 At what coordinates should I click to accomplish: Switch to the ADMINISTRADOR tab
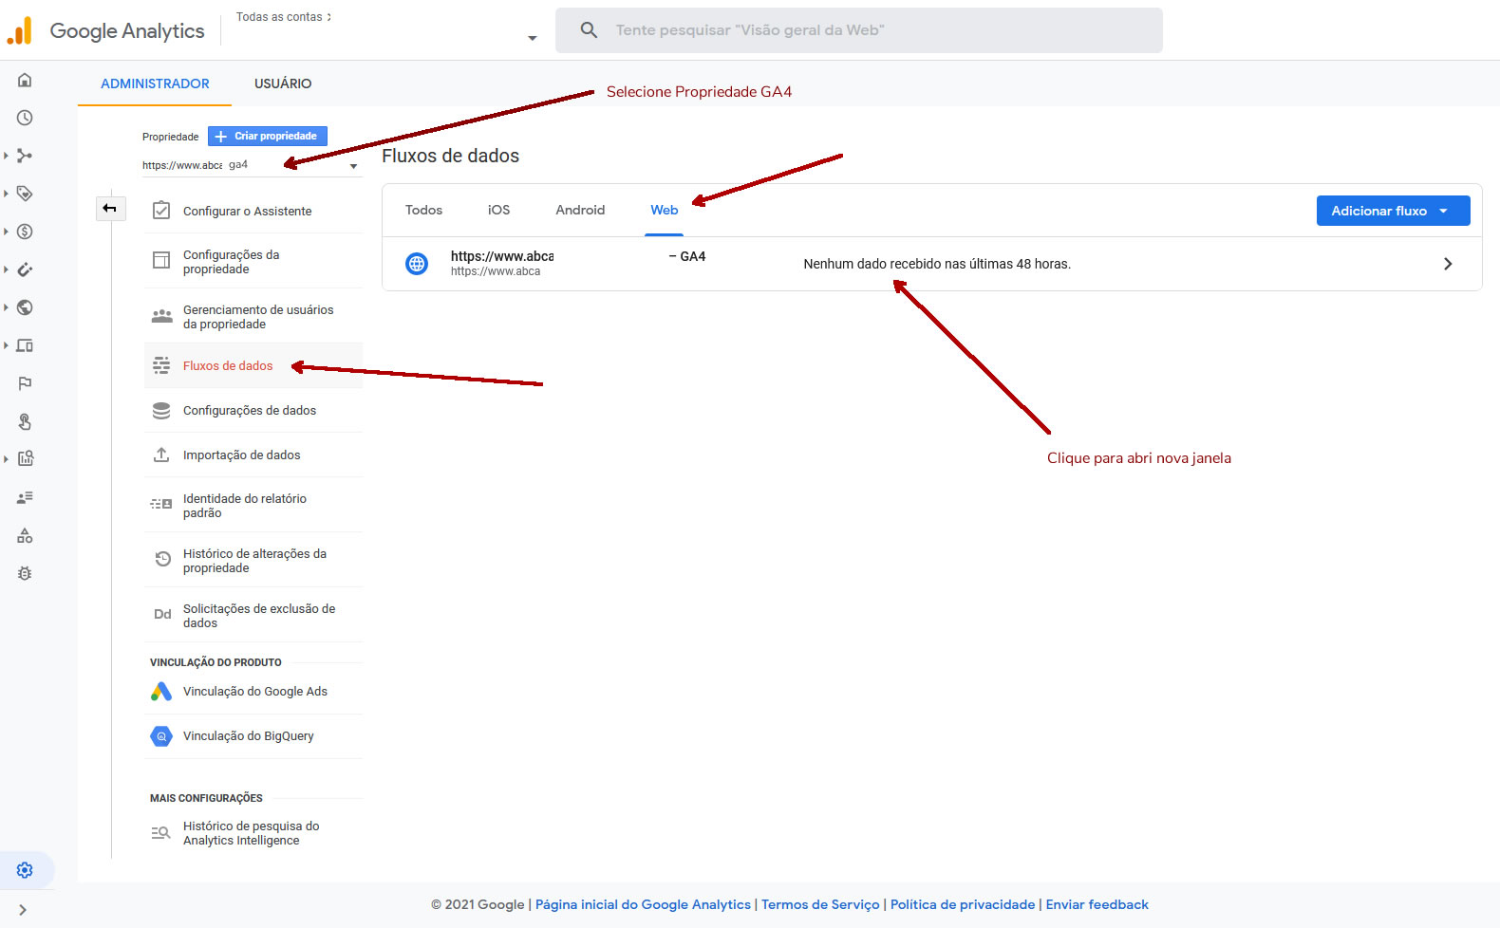click(155, 84)
